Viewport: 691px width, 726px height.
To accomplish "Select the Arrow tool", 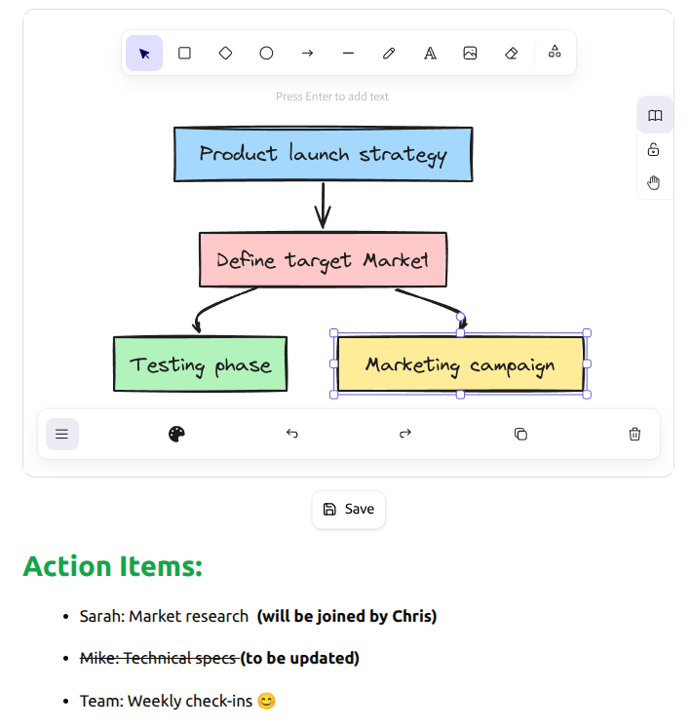I will [x=307, y=54].
